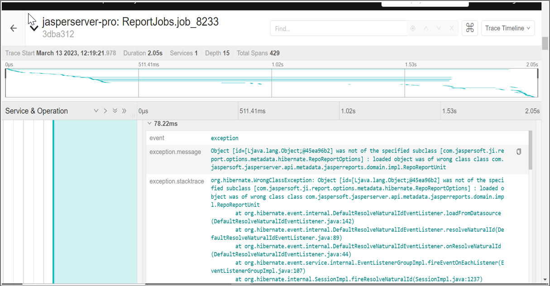The width and height of the screenshot is (550, 286).
Task: Jump to the previous search result
Action: click(426, 29)
